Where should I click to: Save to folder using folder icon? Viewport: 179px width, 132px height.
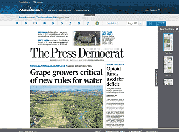[79, 23]
